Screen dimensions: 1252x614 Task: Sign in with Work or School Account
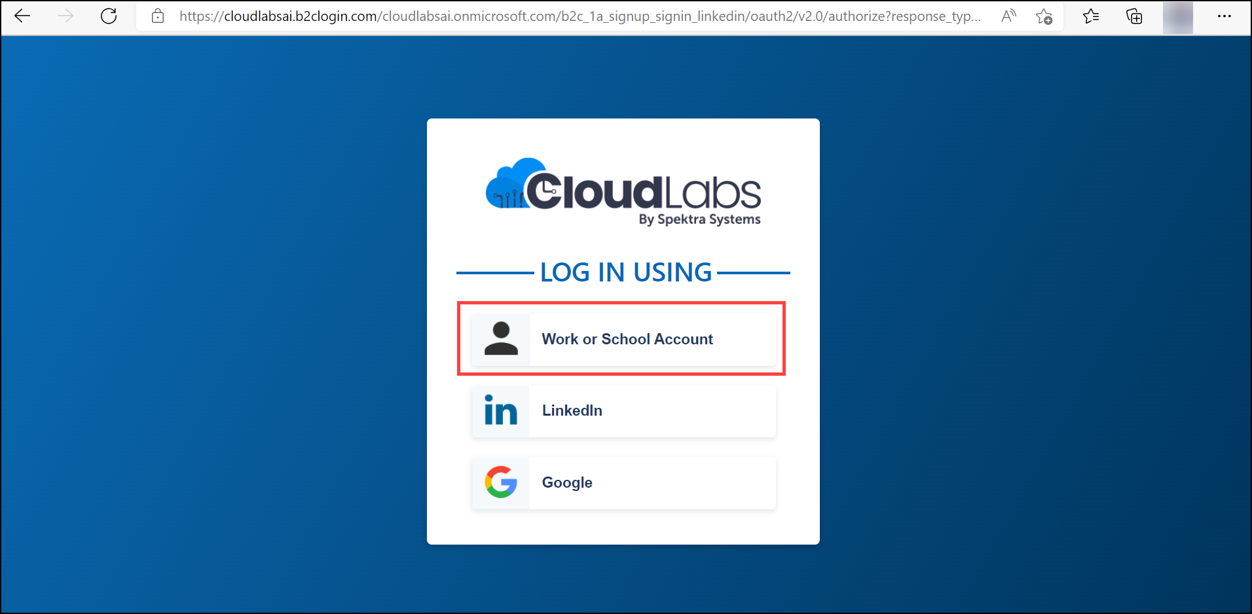point(623,339)
